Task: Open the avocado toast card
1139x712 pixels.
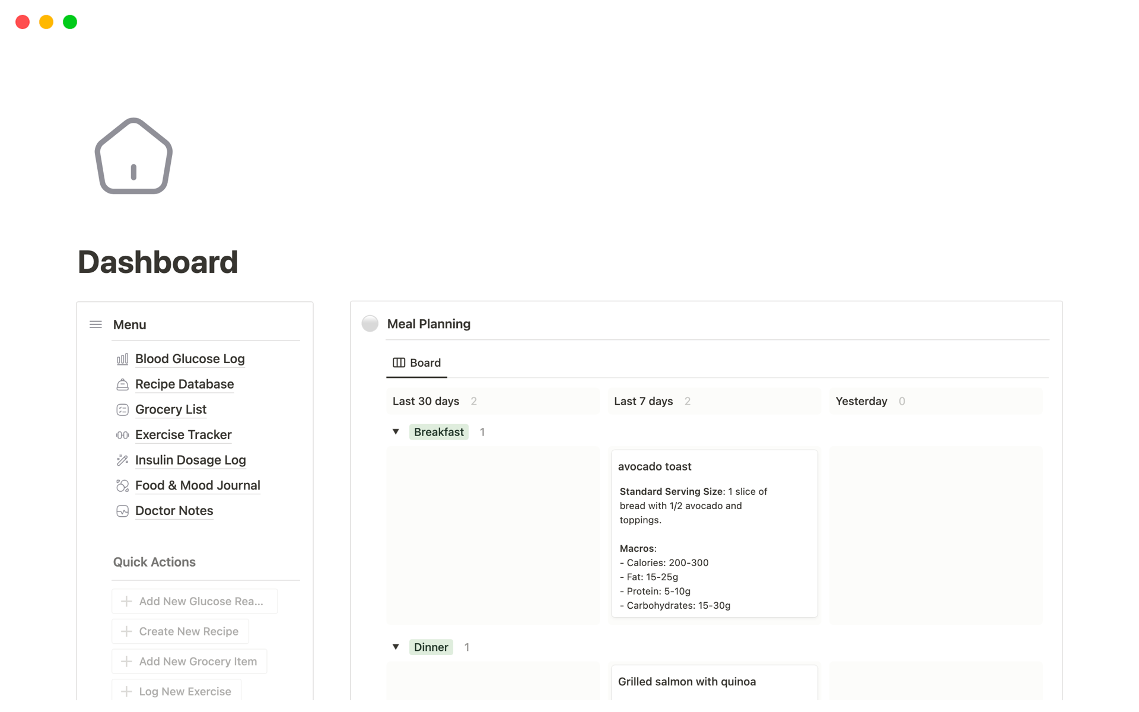Action: (x=714, y=533)
